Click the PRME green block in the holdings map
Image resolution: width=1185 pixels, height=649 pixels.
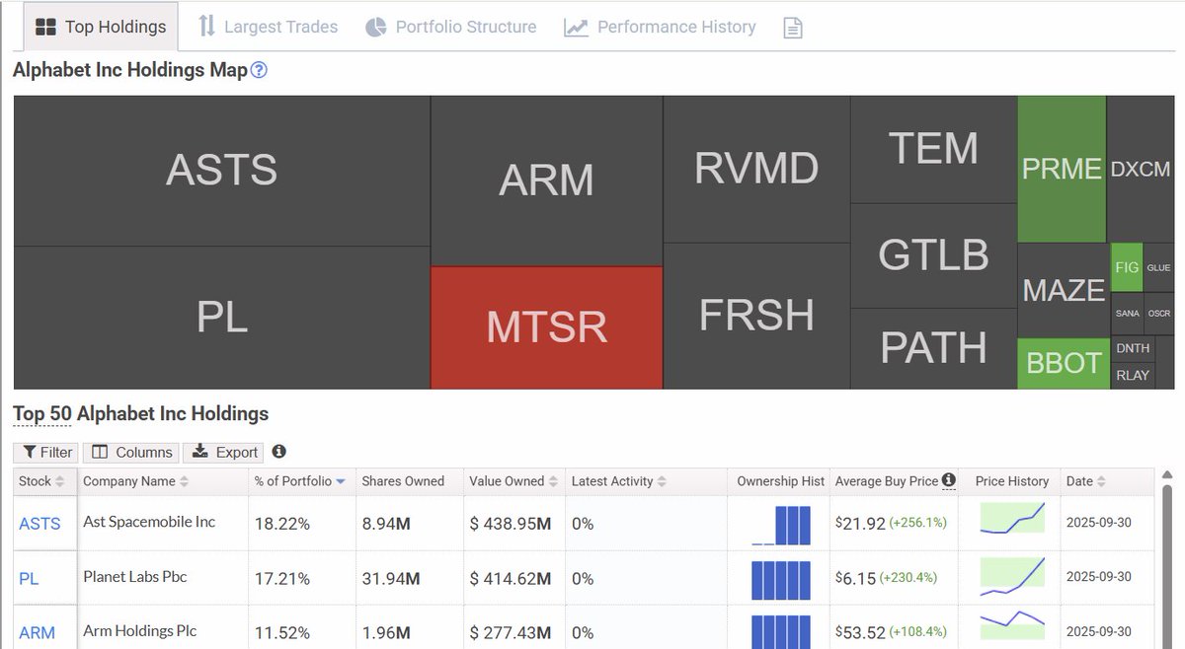(x=1062, y=169)
